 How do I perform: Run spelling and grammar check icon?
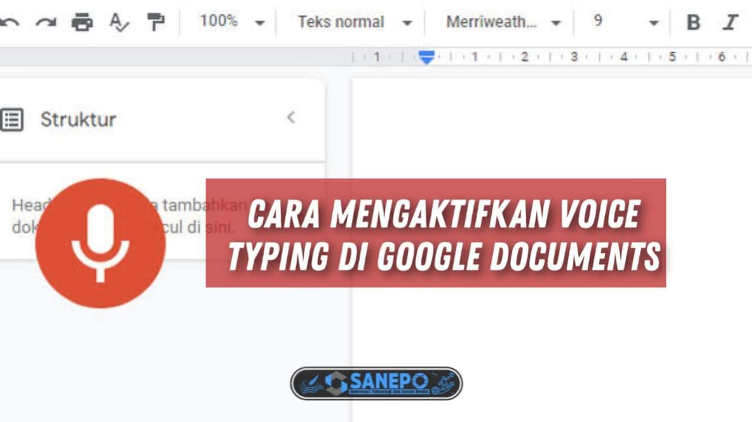pyautogui.click(x=119, y=22)
